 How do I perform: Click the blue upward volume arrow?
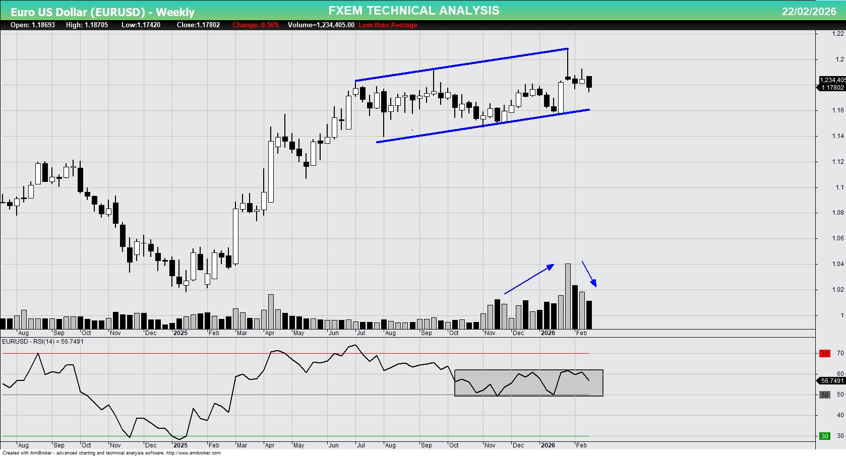click(x=529, y=279)
